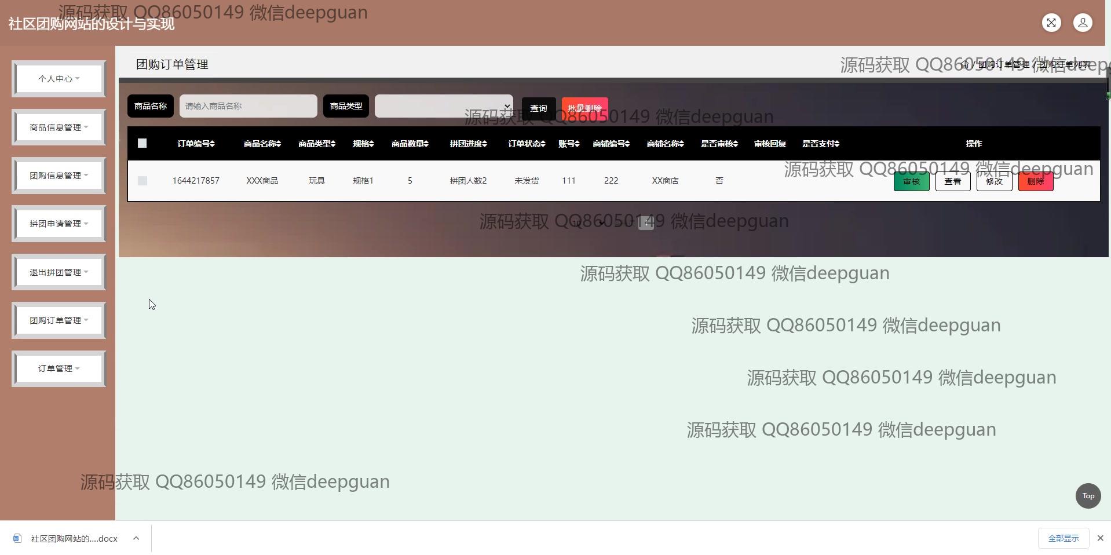Sort by 商铺名称 column header
Viewport: 1111px width, 555px height.
pyautogui.click(x=665, y=144)
